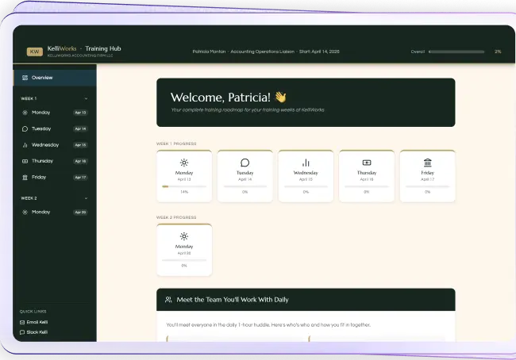Click the Friday bank icon on card
This screenshot has height=360, width=516.
[x=427, y=163]
